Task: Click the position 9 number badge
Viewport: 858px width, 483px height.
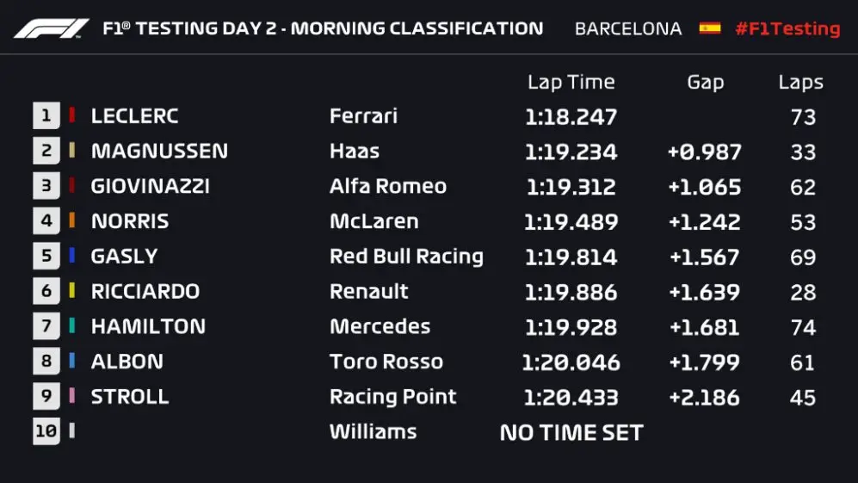Action: (x=46, y=396)
